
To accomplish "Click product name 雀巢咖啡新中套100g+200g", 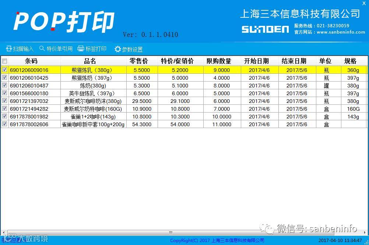I will [x=93, y=124].
